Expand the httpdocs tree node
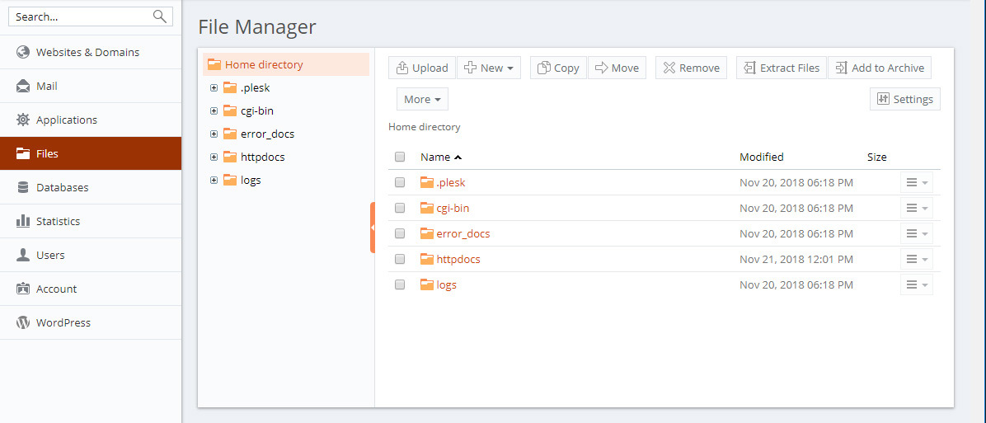 point(214,157)
